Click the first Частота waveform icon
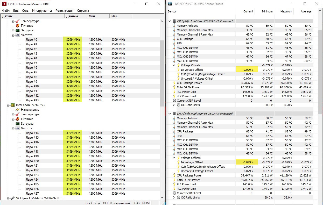The image size is (323, 205). click(x=17, y=35)
